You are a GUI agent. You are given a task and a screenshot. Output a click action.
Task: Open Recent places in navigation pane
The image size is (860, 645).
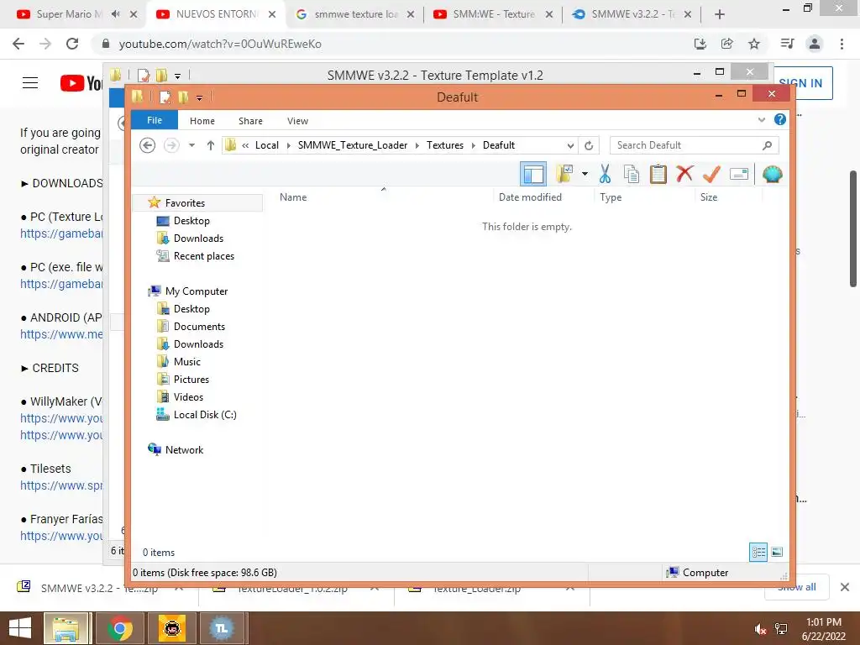pos(203,255)
